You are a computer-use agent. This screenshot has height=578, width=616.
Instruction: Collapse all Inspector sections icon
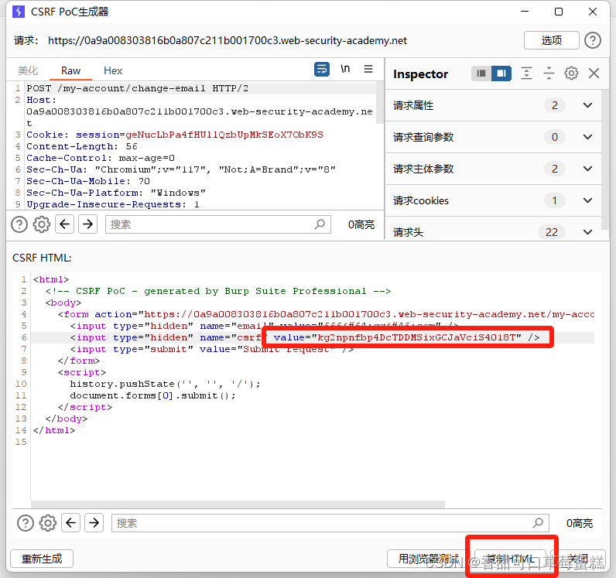click(x=549, y=73)
